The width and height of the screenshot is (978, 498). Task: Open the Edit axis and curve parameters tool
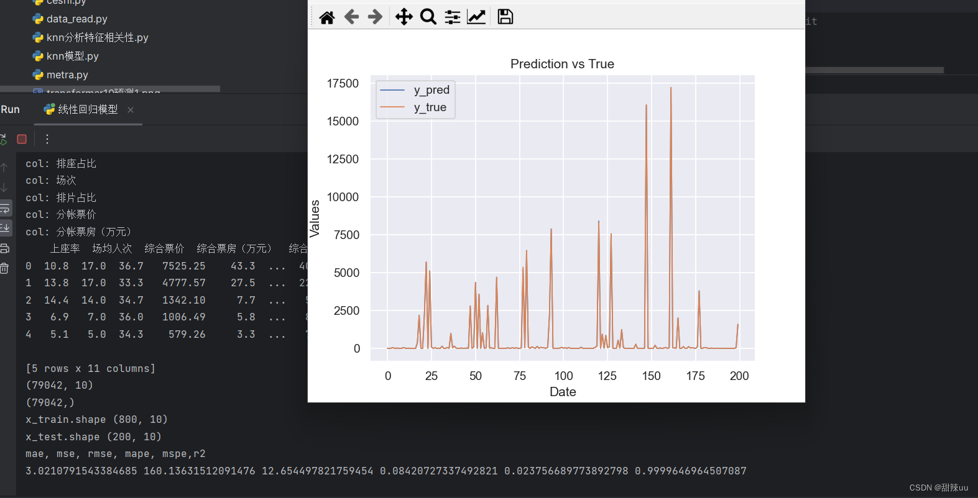coord(476,17)
